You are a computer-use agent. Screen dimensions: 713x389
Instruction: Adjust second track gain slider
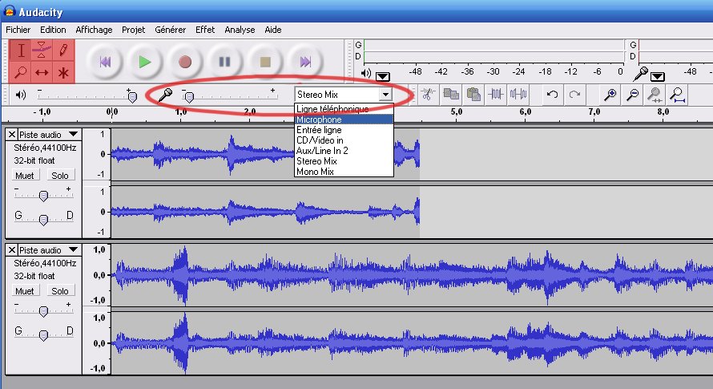pyautogui.click(x=43, y=310)
